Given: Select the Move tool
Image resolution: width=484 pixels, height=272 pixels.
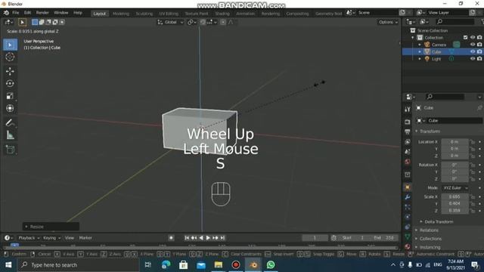Looking at the screenshot, I should point(10,71).
